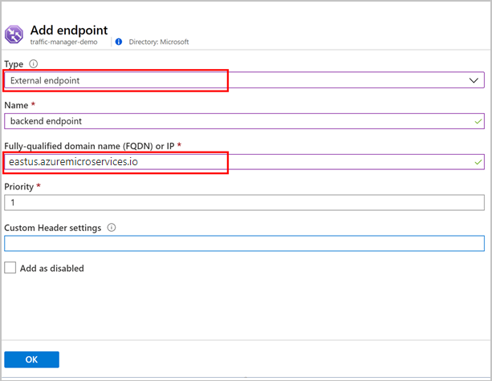Expand the Type dropdown chevron arrow
Screen dimensions: 492x381
pos(474,80)
